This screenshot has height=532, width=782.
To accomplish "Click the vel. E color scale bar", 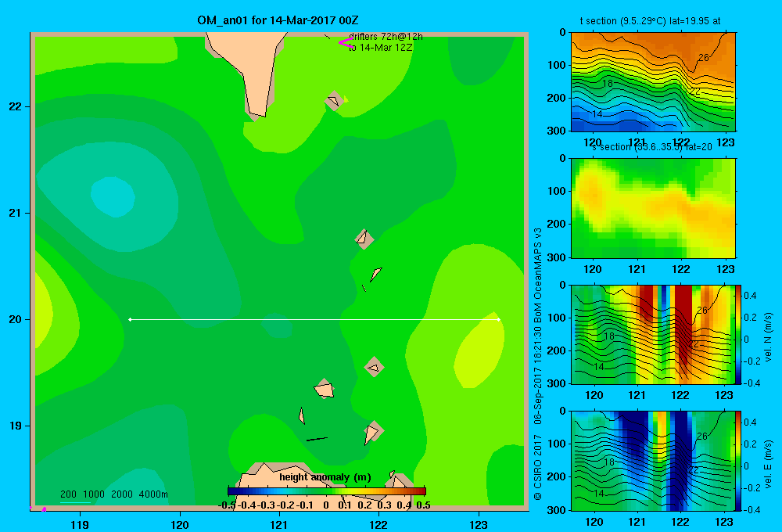I will pos(738,461).
